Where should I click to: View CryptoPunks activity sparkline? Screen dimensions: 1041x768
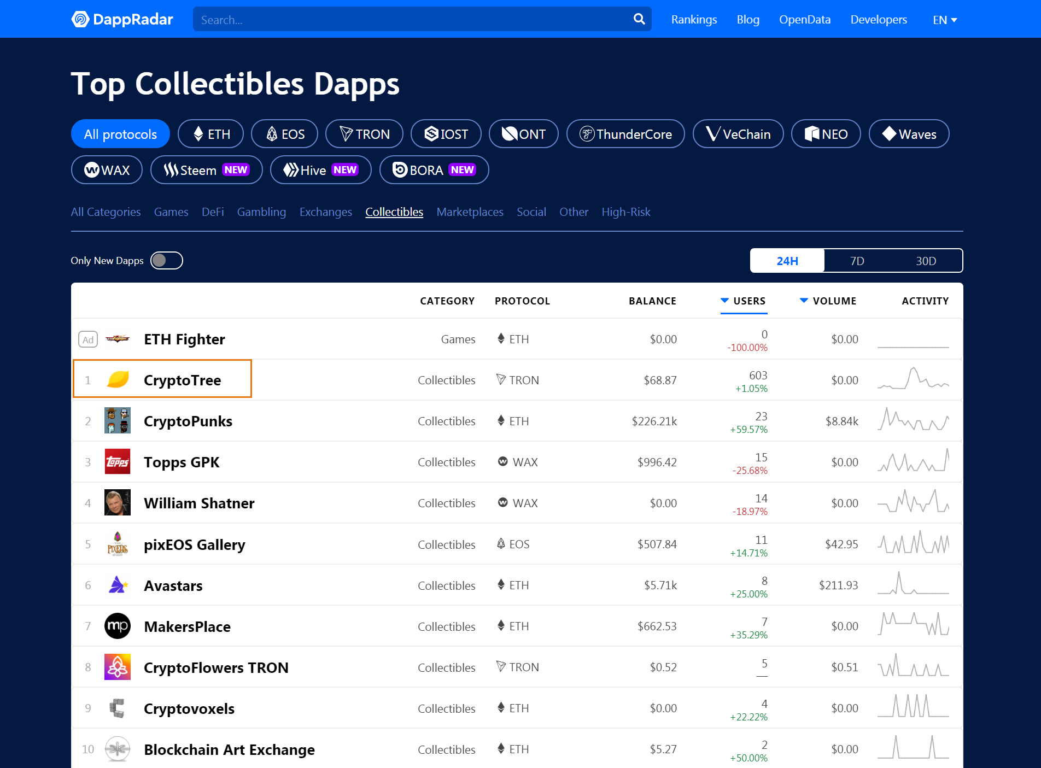(x=913, y=419)
